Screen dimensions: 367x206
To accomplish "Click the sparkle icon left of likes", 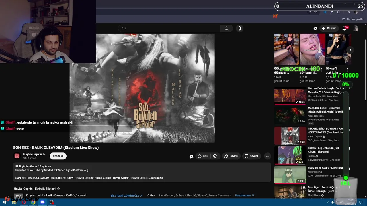I will pyautogui.click(x=191, y=156).
